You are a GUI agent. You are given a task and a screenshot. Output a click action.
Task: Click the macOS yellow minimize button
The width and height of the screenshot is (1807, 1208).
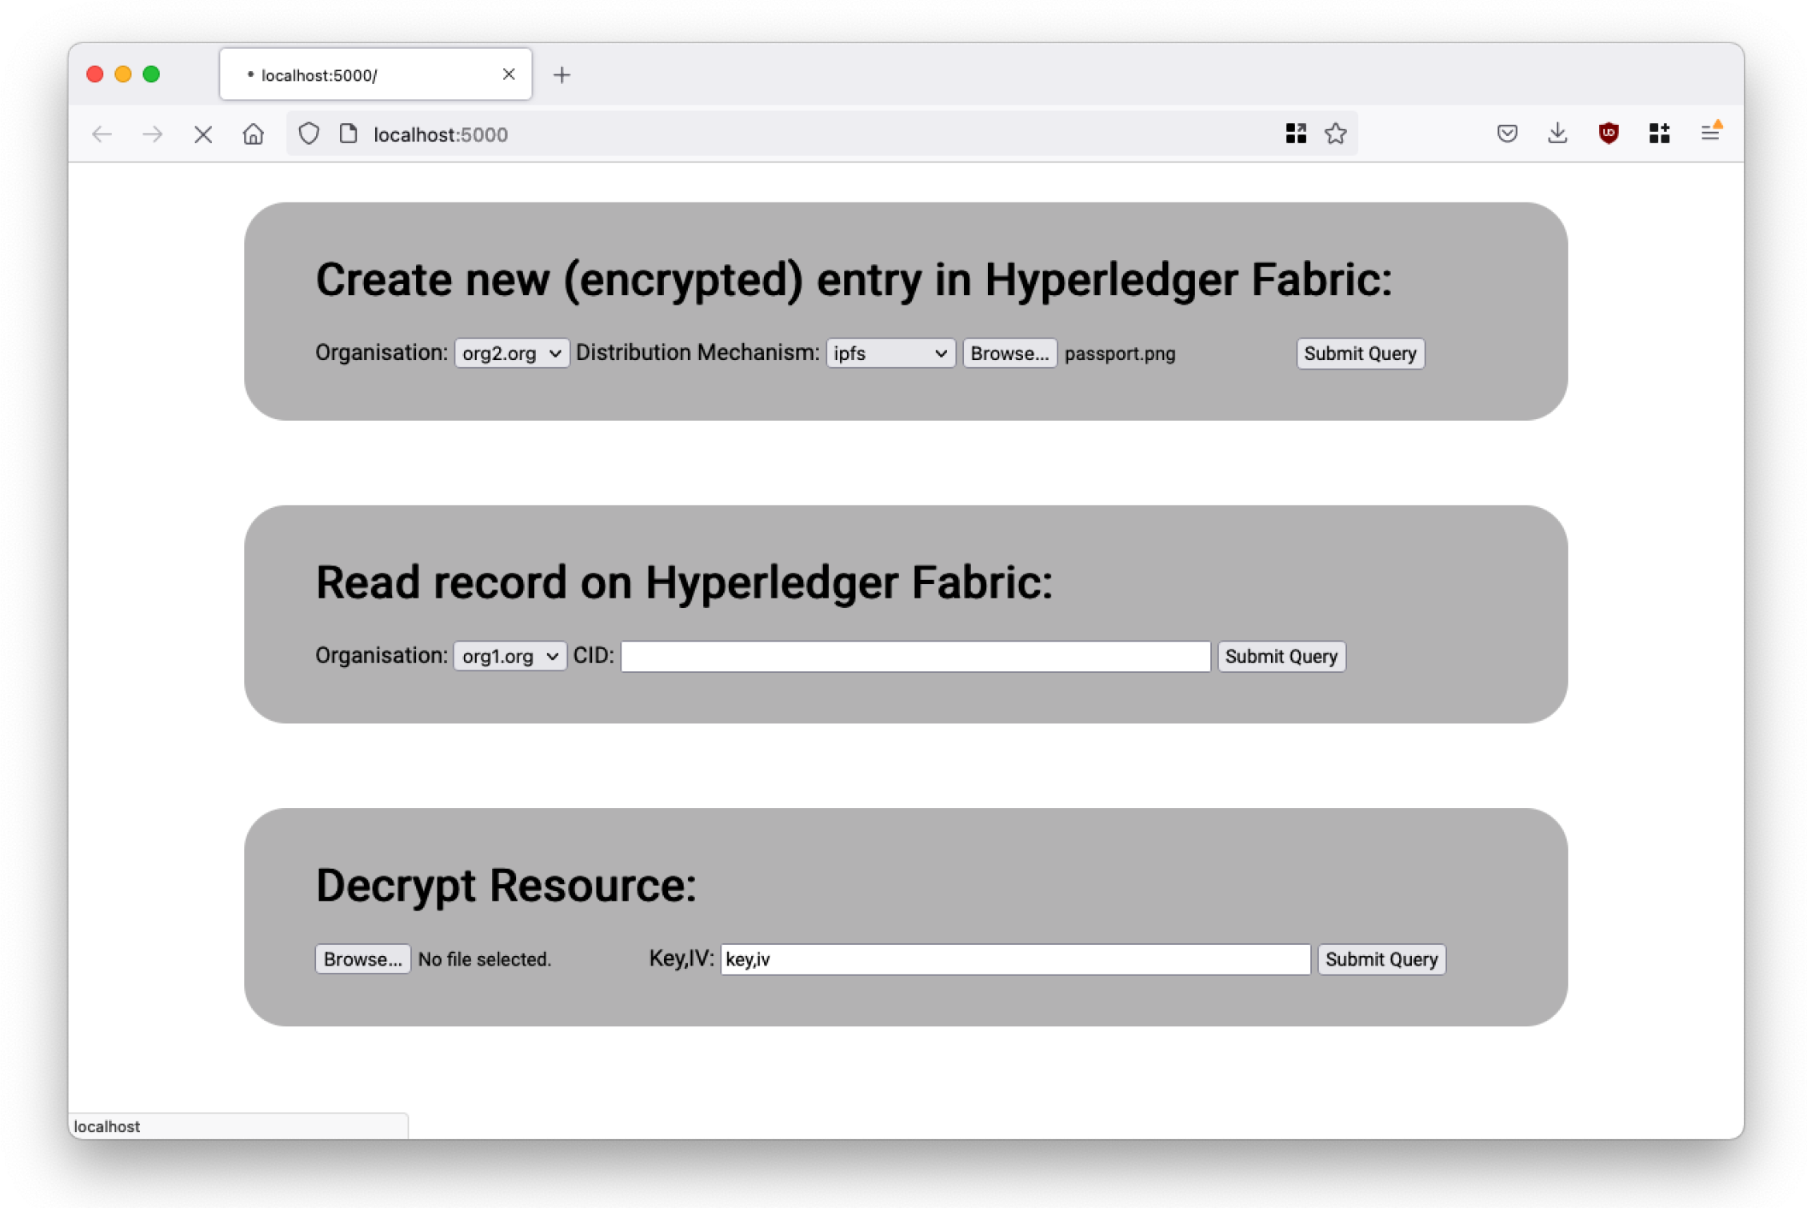[123, 74]
